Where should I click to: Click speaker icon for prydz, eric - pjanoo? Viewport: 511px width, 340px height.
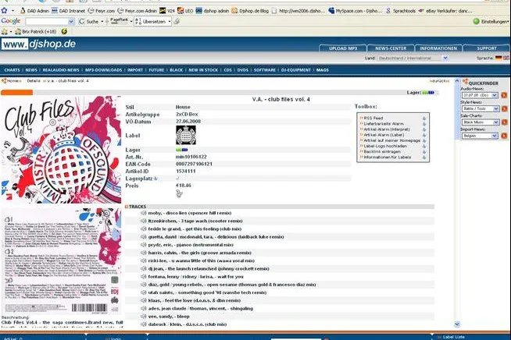144,245
